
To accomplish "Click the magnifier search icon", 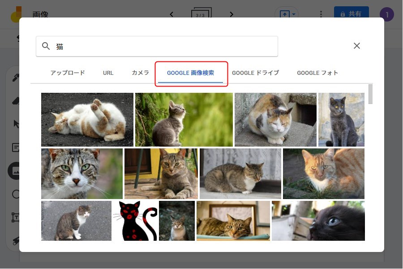I will 46,46.
